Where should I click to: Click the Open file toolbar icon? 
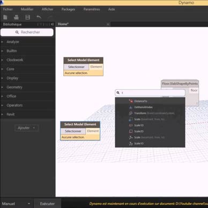coord(16,17)
